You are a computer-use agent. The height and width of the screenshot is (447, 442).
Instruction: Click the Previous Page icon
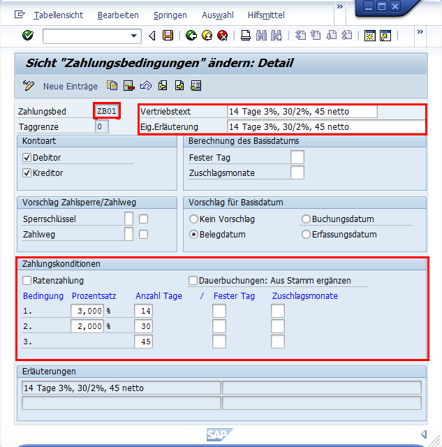coord(316,36)
